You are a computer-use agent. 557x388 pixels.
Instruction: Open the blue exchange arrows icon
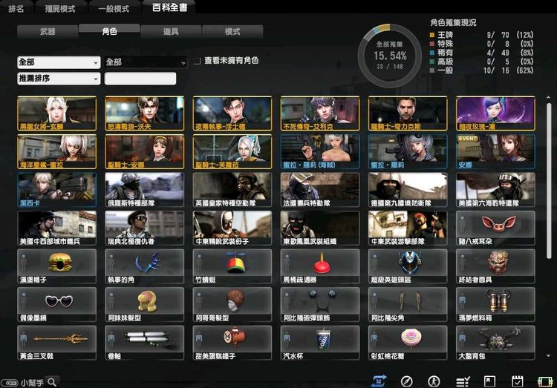379,381
